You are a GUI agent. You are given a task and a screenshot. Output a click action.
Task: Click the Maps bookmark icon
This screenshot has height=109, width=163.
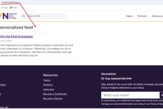click(11, 8)
